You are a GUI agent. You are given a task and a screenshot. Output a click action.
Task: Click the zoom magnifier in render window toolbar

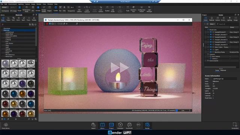tap(77, 24)
